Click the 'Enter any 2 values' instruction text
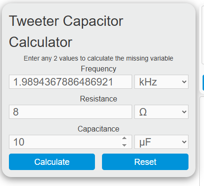This screenshot has height=186, width=204. (98, 58)
